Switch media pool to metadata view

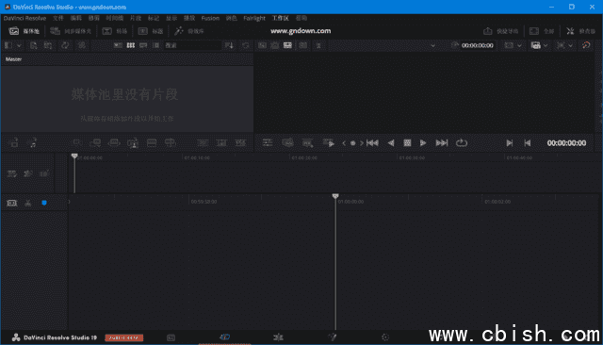[118, 45]
